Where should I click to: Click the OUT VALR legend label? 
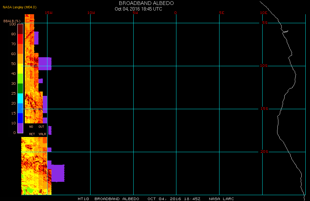(x=42, y=130)
